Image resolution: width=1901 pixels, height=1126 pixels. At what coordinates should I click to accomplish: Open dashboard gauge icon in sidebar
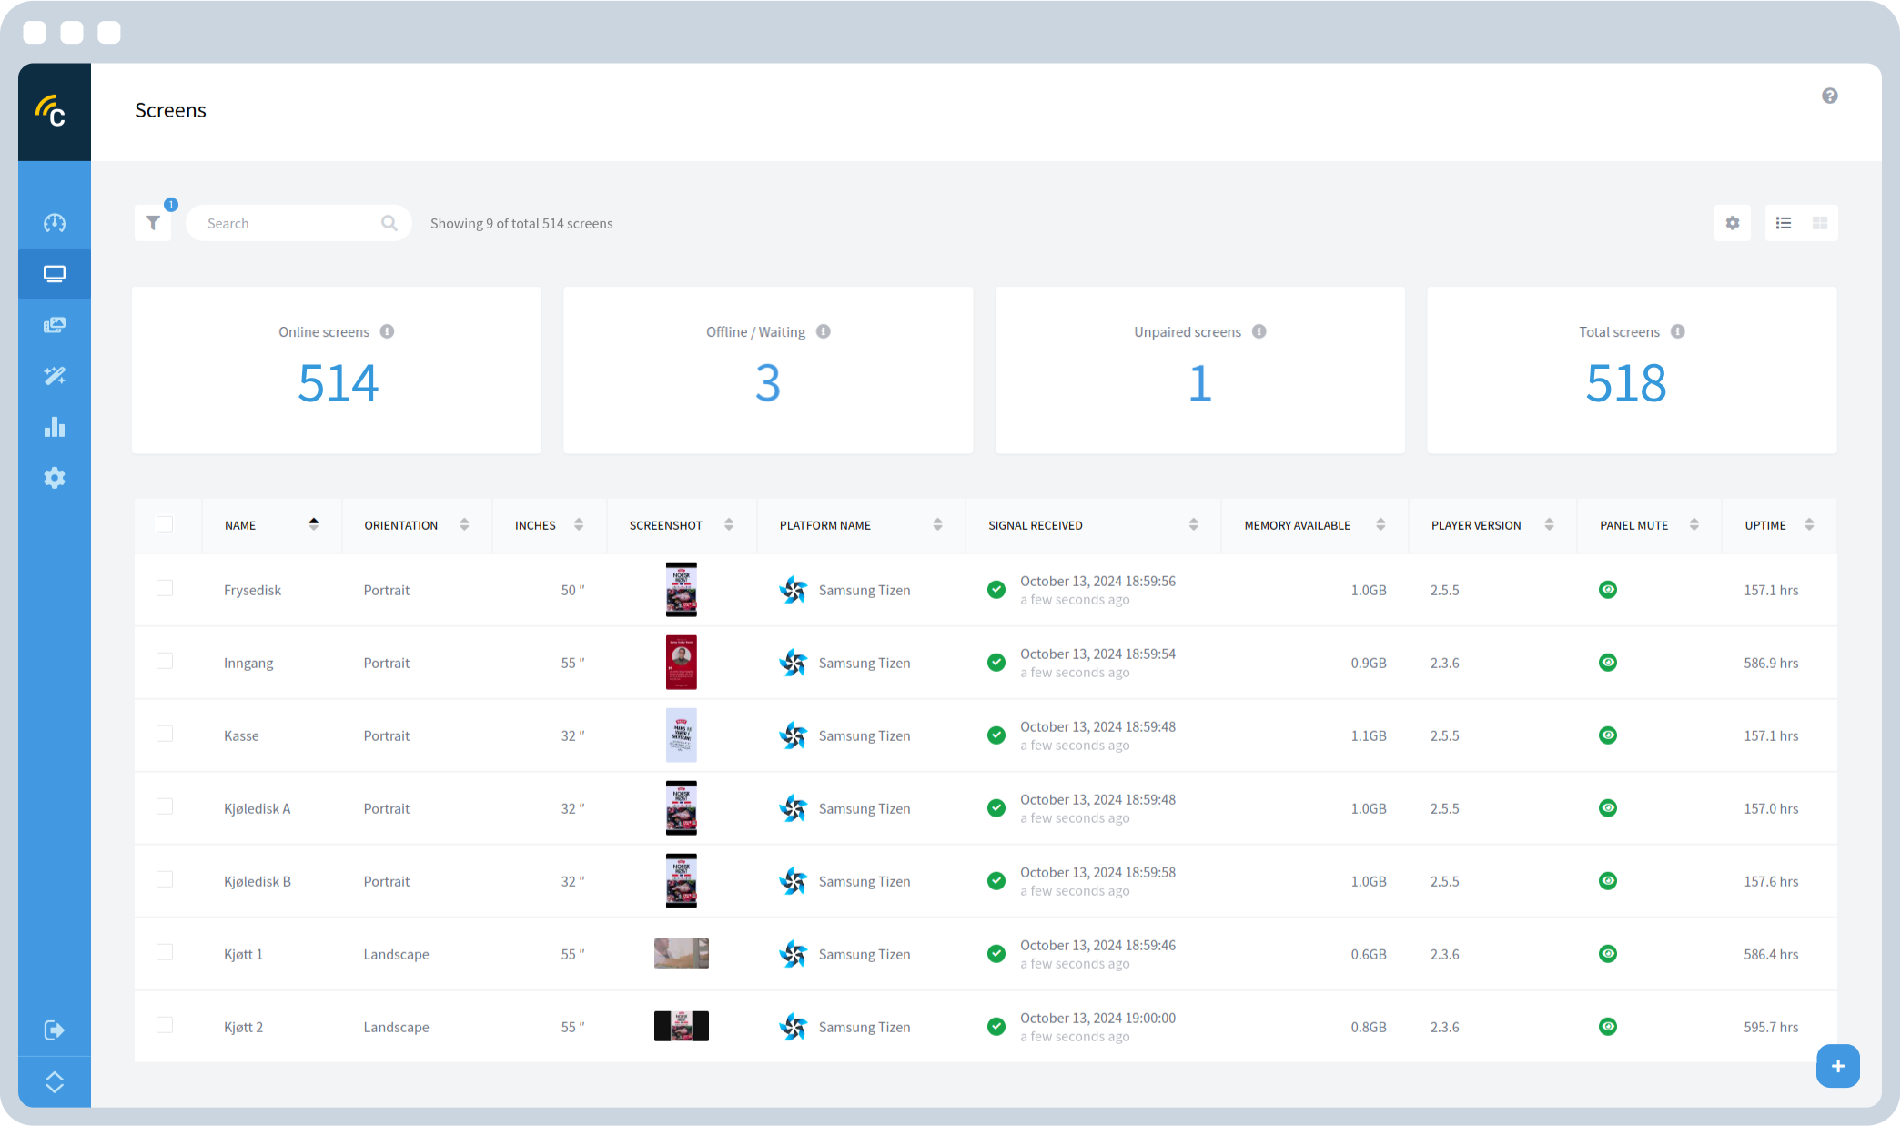(x=55, y=223)
